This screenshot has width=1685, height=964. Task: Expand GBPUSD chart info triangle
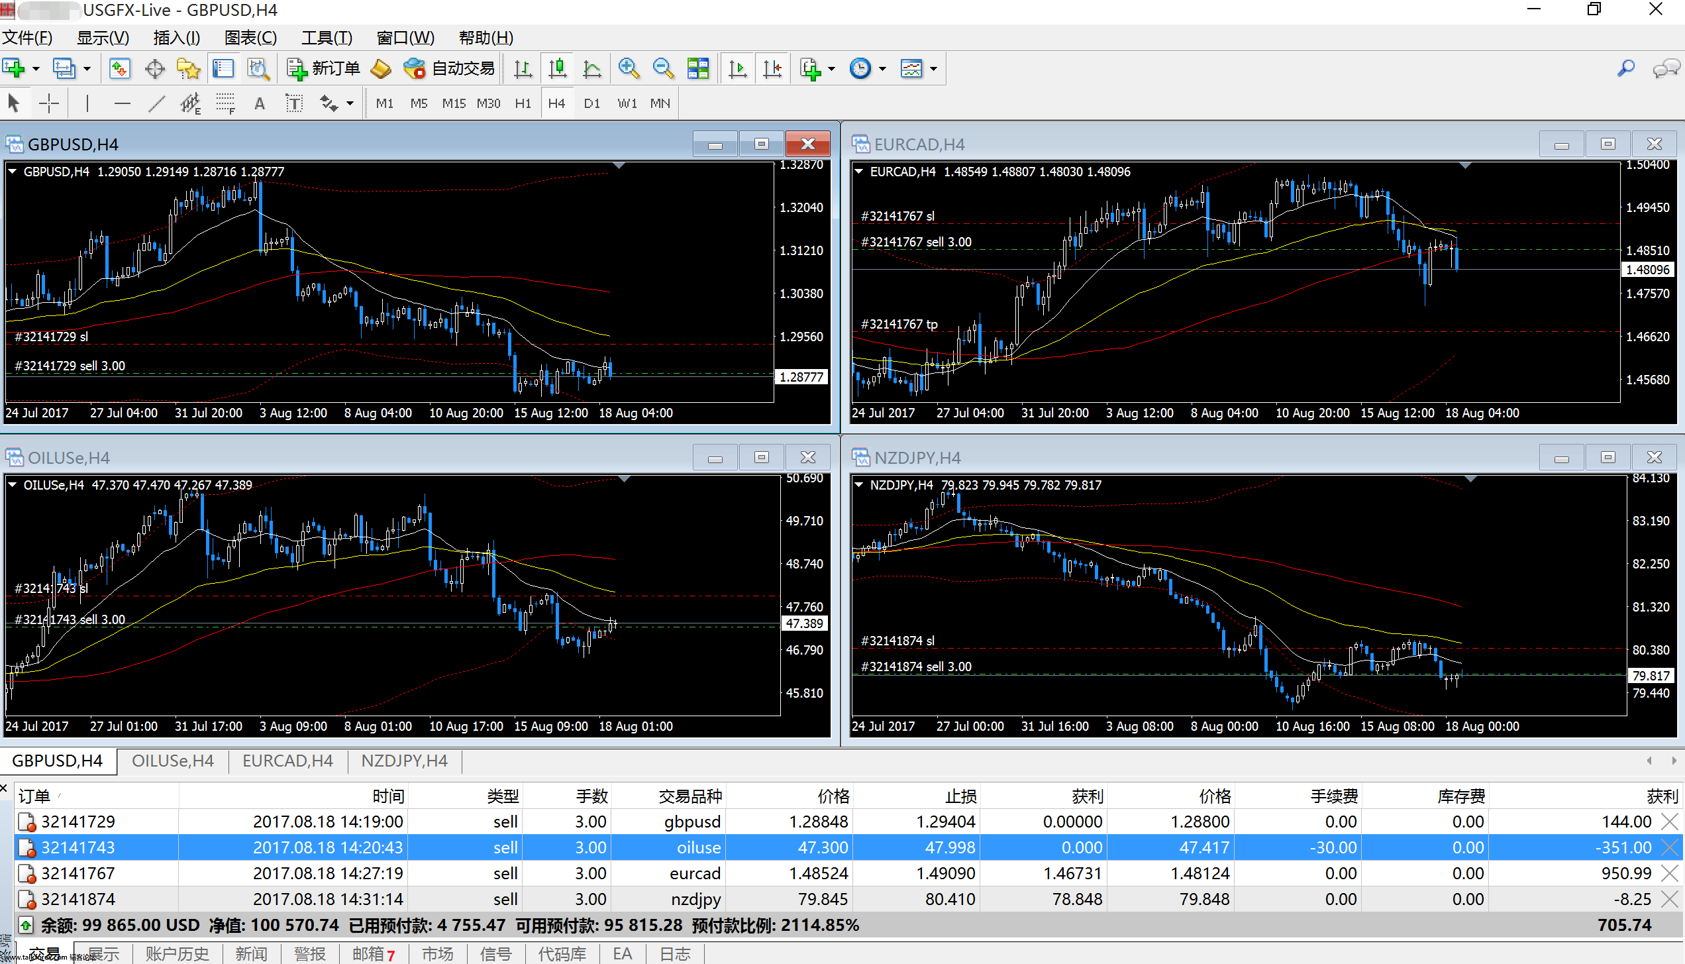click(x=13, y=171)
